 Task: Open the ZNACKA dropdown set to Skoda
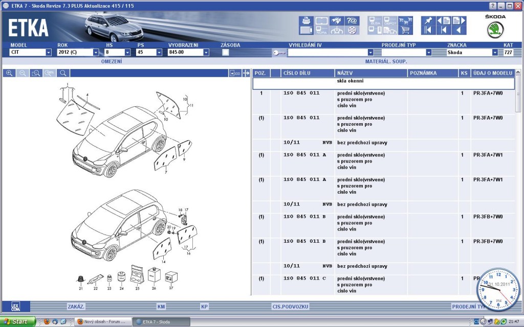click(495, 52)
